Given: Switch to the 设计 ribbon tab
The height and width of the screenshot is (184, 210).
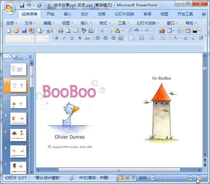Looking at the screenshot, I should pyautogui.click(x=85, y=14).
